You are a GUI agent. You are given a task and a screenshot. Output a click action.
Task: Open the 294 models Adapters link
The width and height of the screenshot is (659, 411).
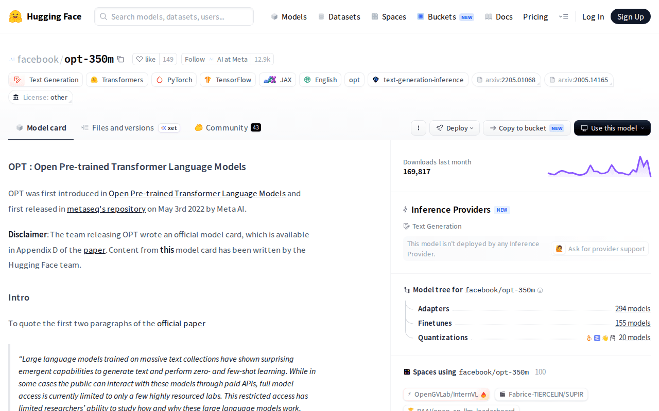pos(633,309)
